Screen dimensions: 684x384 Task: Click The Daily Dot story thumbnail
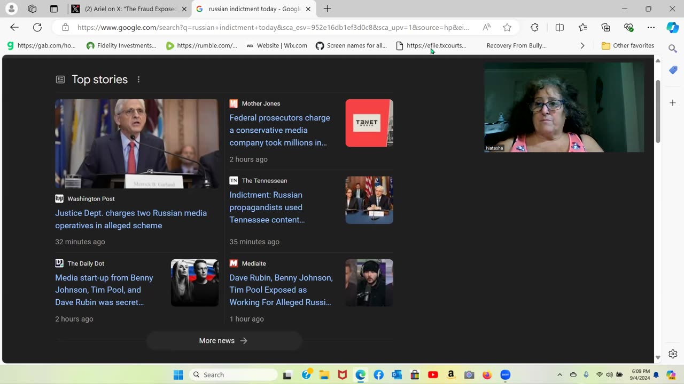point(195,283)
